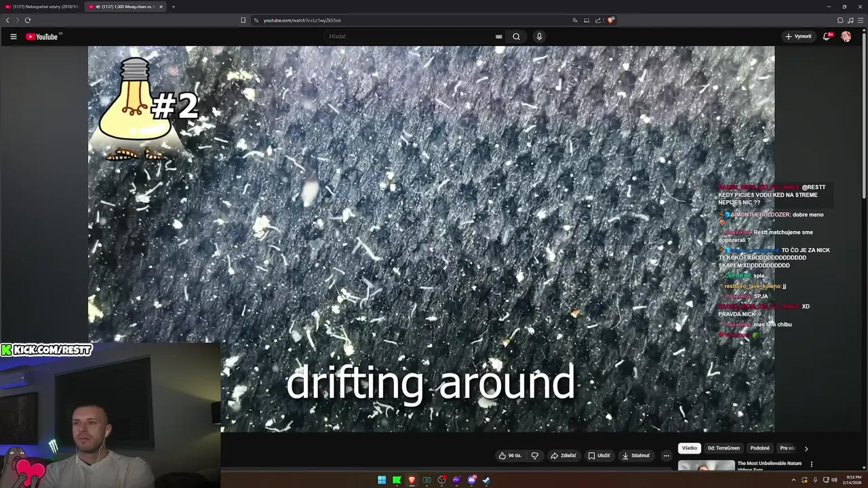
Task: Open The Most Unbelievable Nature Videos title
Action: click(770, 466)
